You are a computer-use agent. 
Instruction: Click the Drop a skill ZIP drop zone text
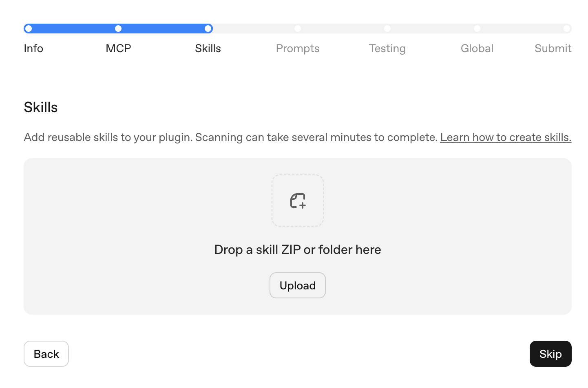pyautogui.click(x=298, y=249)
